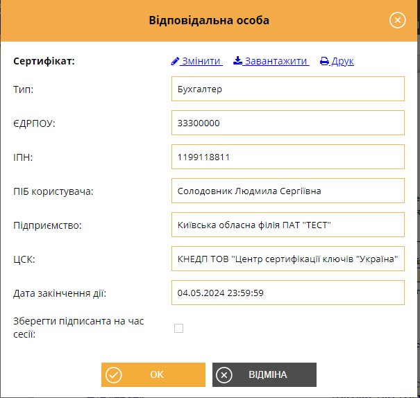This screenshot has height=398, width=420.
Task: Close the Відповідальна особа dialog with X
Action: tap(398, 20)
